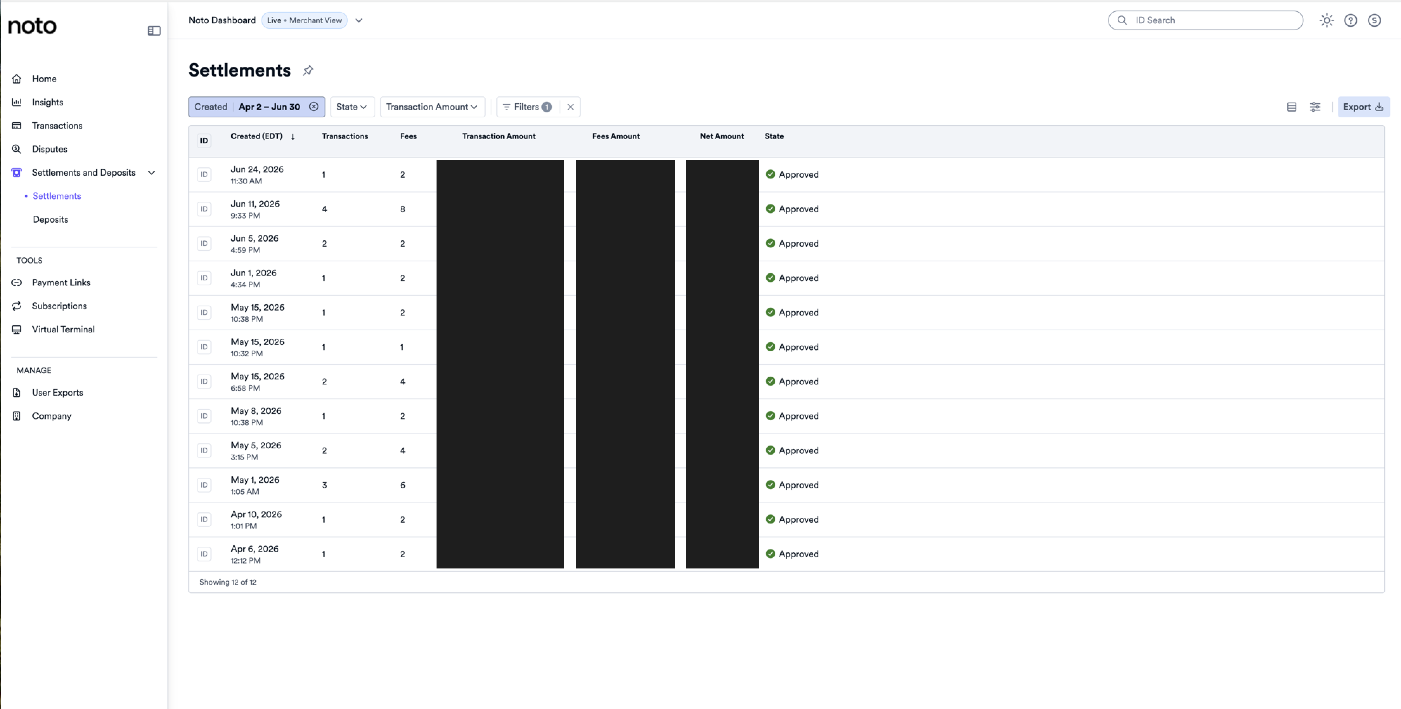Viewport: 1401px width, 709px height.
Task: Click the Payment Links link icon
Action: [17, 282]
